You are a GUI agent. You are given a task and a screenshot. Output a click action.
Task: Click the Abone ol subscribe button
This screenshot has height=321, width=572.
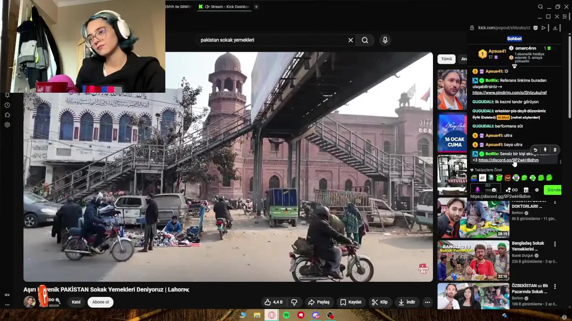[x=101, y=302]
